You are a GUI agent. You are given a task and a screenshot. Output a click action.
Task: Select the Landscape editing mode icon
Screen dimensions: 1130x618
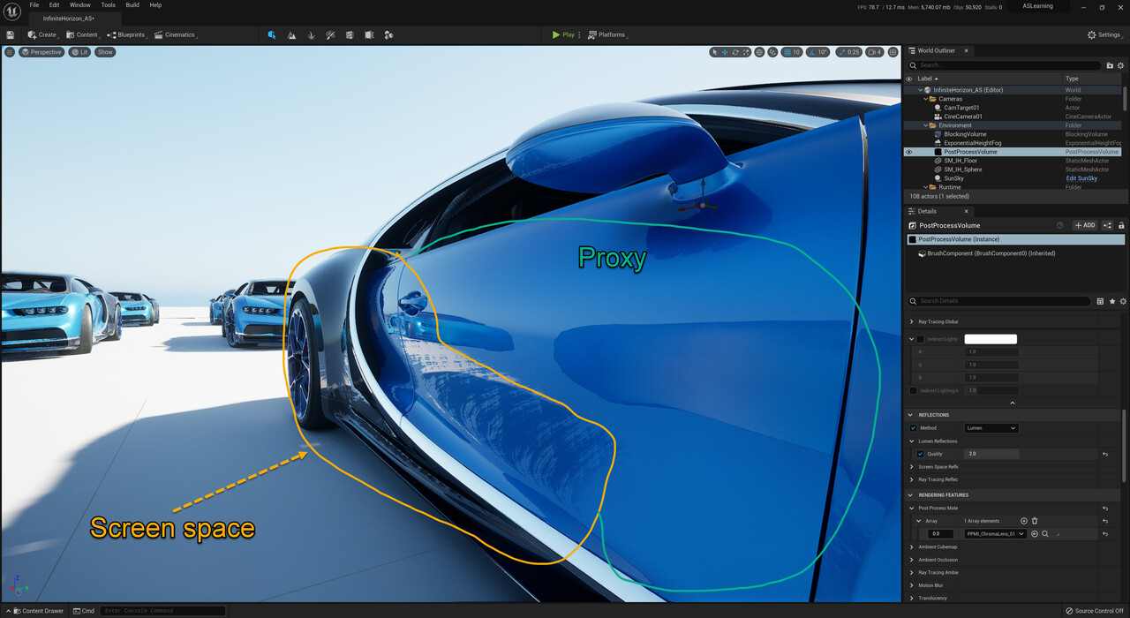tap(291, 35)
